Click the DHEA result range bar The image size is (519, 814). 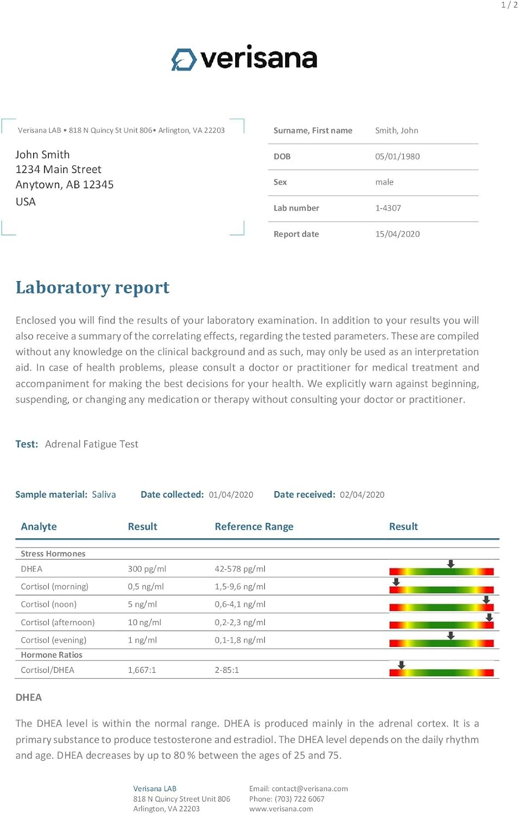point(441,571)
